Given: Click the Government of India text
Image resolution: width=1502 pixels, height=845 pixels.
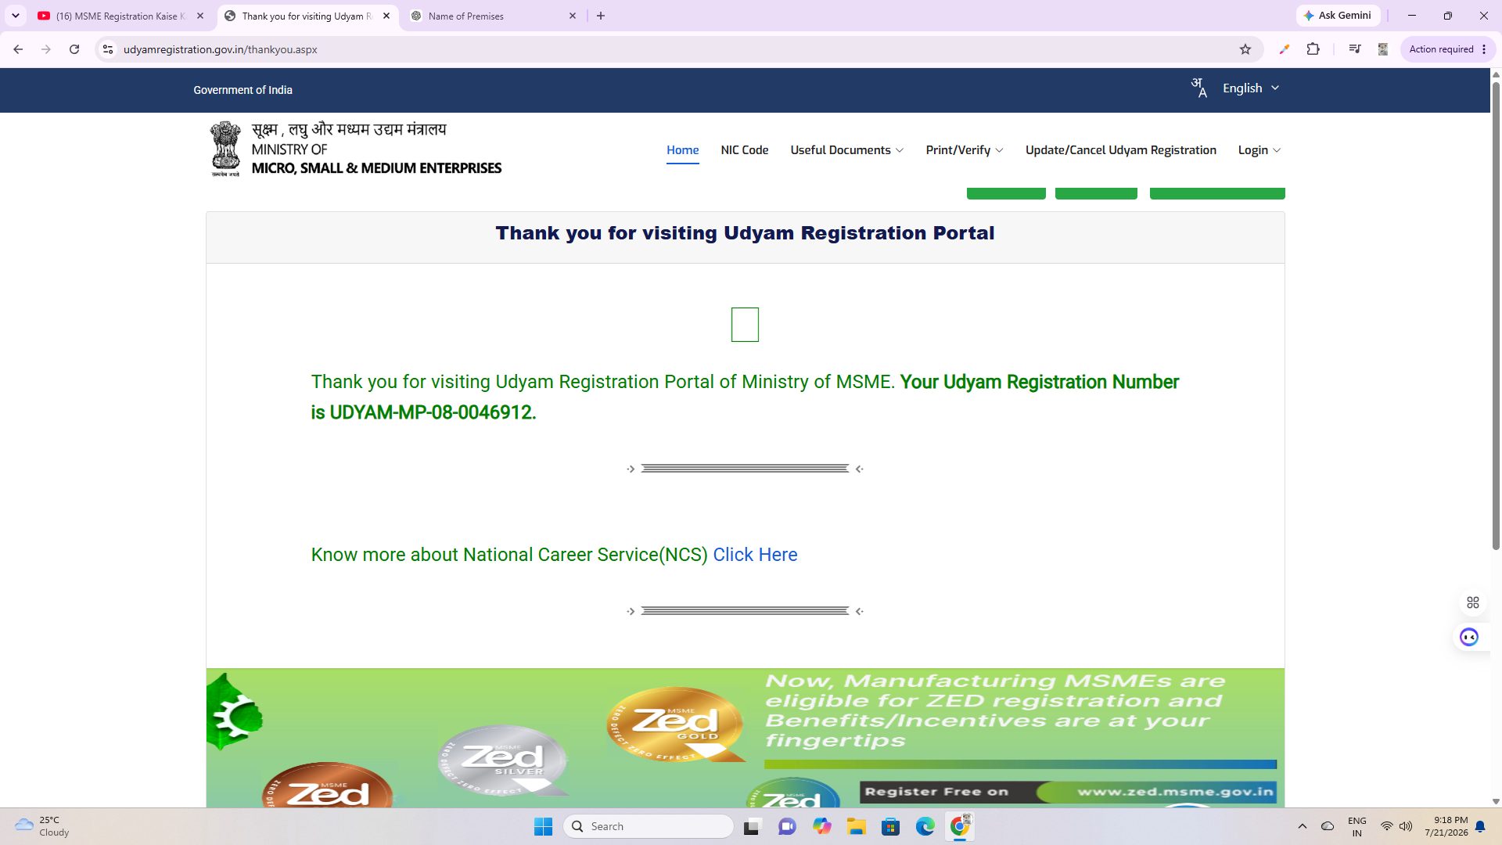Looking at the screenshot, I should tap(243, 90).
